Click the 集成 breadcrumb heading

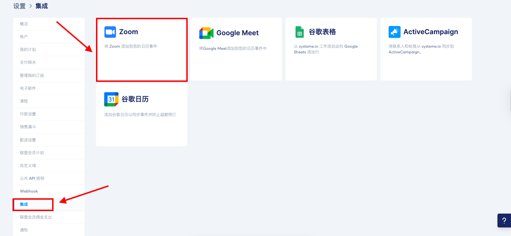point(41,6)
